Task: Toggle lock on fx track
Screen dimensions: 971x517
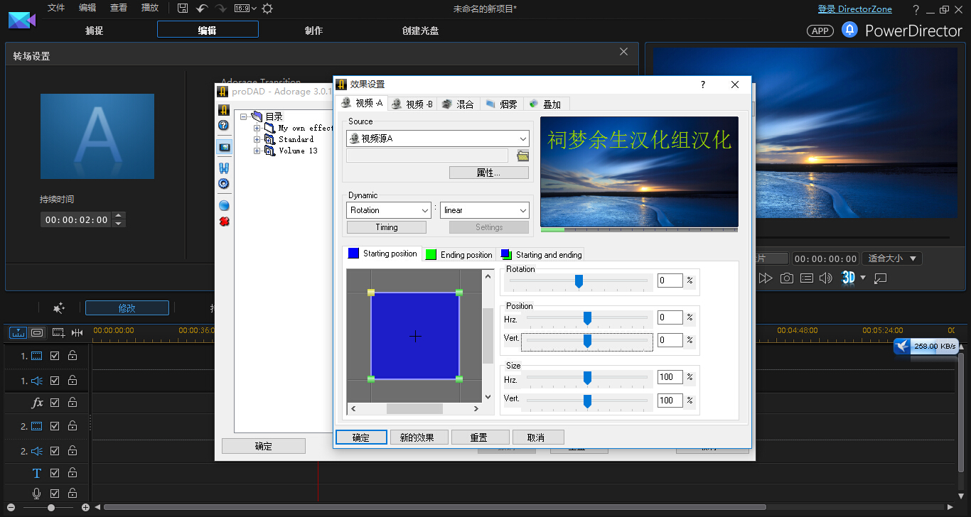Action: (73, 403)
